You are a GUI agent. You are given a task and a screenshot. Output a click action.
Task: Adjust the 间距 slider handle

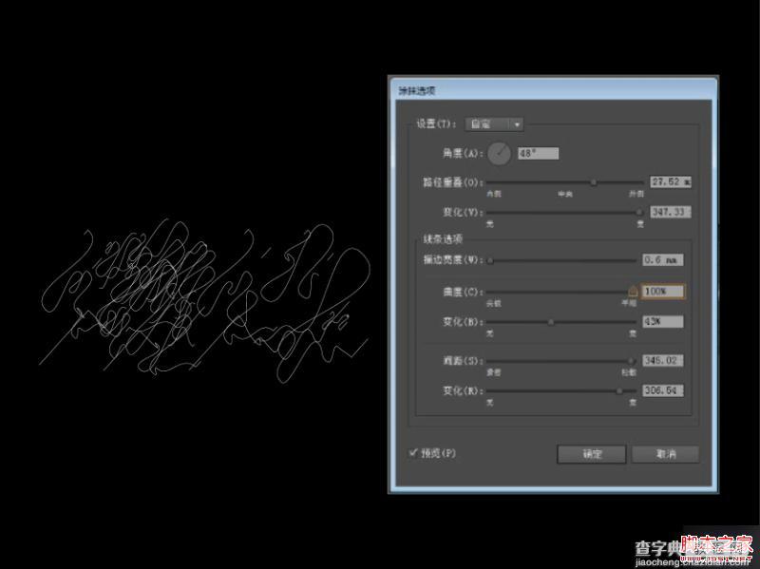(631, 361)
